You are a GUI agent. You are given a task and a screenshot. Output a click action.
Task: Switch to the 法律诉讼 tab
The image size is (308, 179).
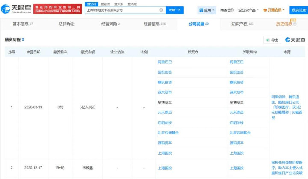[x=66, y=24]
